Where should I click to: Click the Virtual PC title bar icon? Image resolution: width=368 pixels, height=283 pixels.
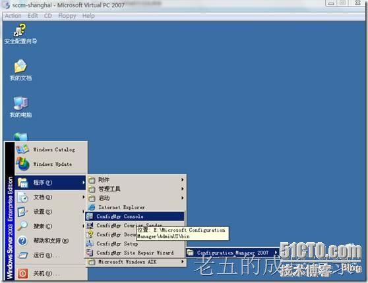(7, 5)
